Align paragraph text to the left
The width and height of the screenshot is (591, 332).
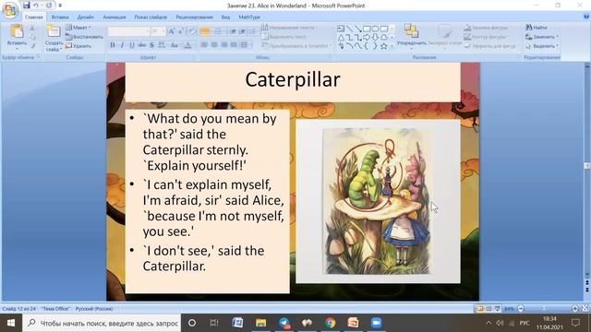204,45
